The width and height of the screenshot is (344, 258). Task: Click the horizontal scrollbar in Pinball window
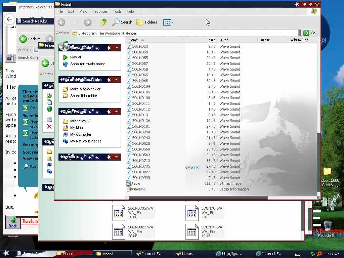pyautogui.click(x=198, y=198)
